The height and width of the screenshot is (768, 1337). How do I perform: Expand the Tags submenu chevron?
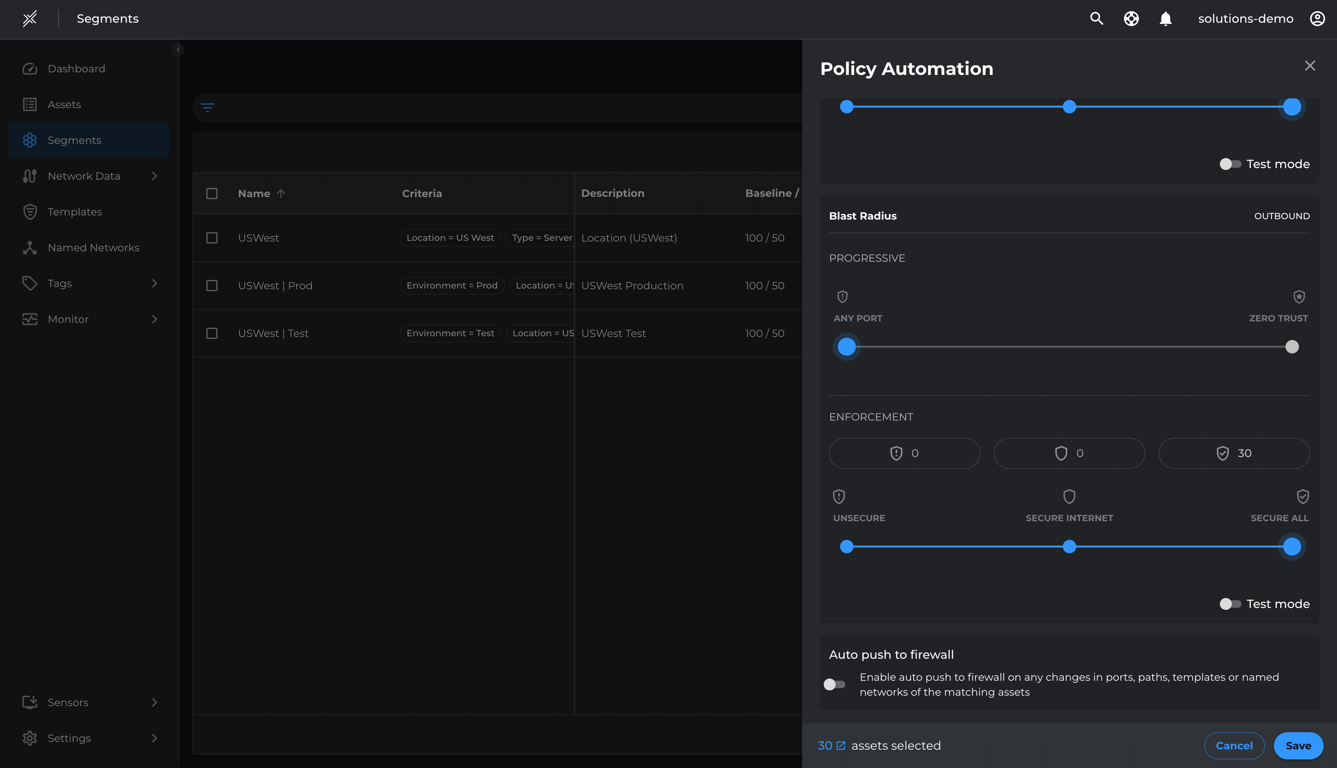point(154,283)
